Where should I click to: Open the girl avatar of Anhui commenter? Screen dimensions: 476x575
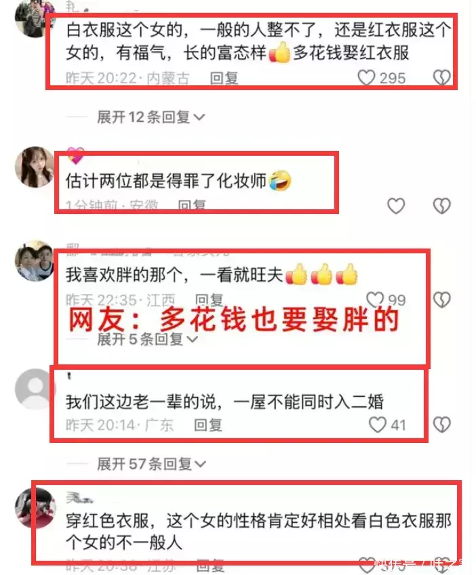coord(35,167)
